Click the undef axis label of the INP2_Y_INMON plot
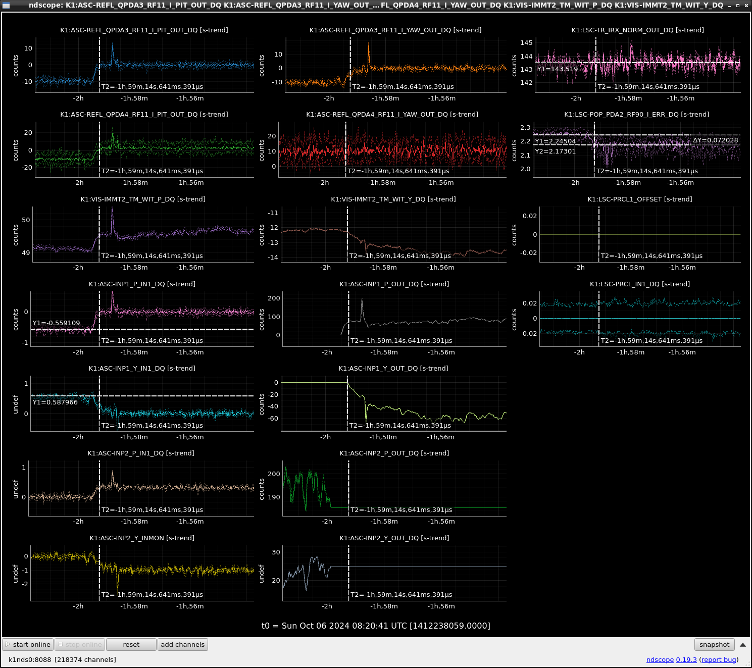The image size is (752, 668). (16, 574)
